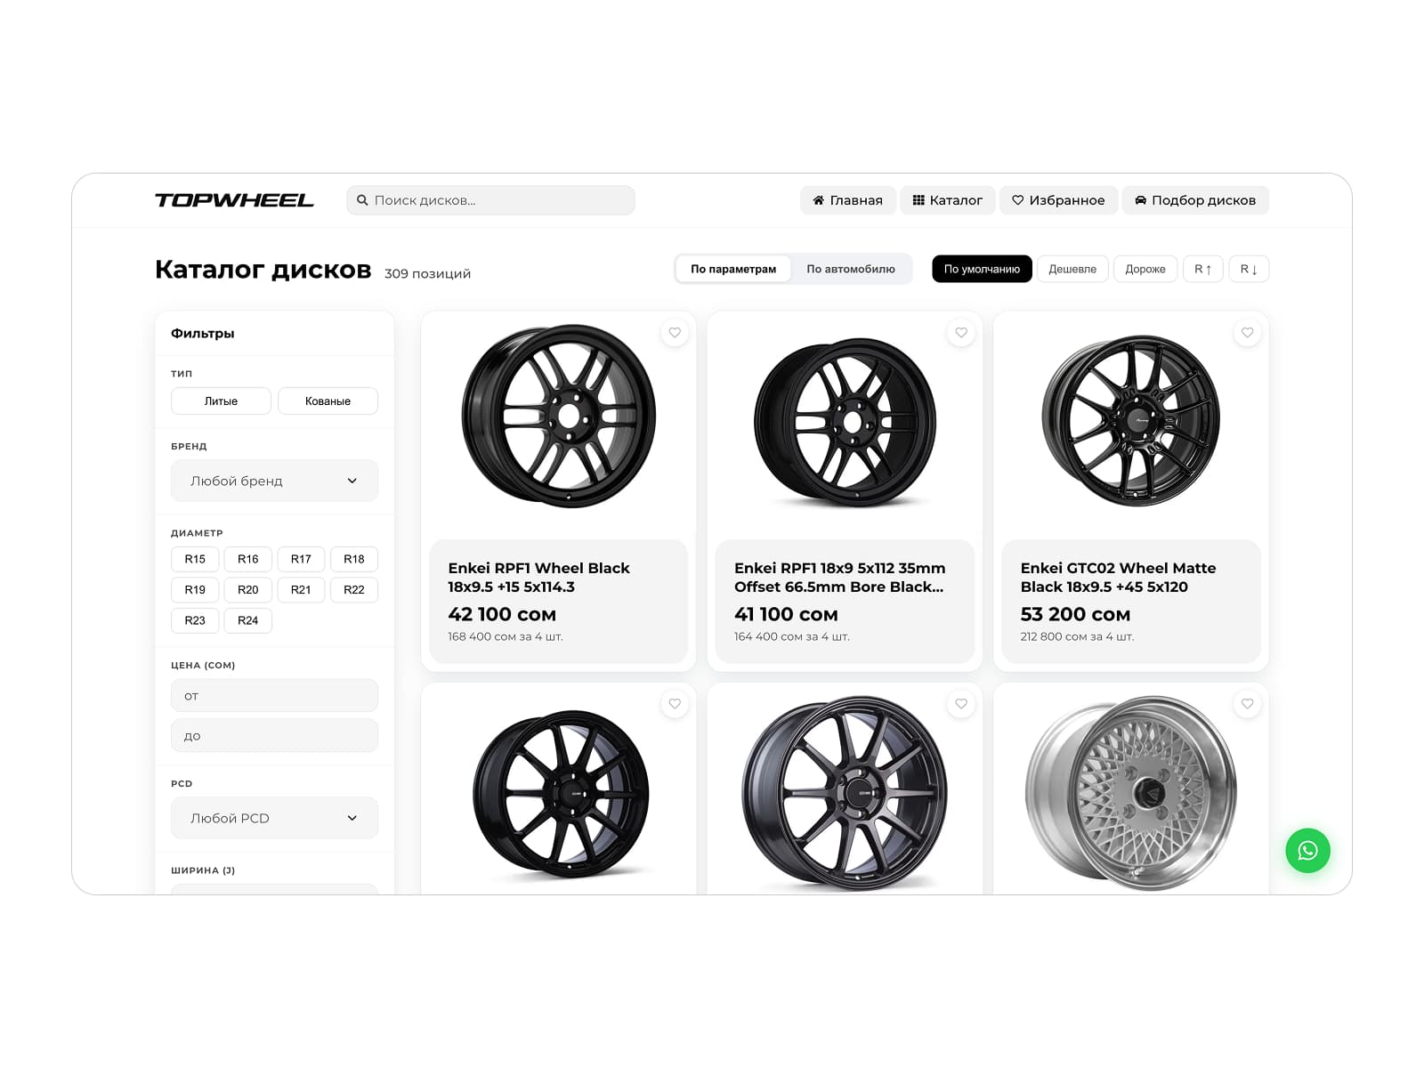Sort by По умолчанию
This screenshot has width=1424, height=1068.
982,269
